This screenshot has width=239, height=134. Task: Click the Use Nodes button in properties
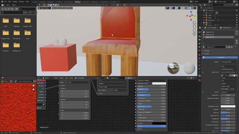pyautogui.click(x=220, y=57)
